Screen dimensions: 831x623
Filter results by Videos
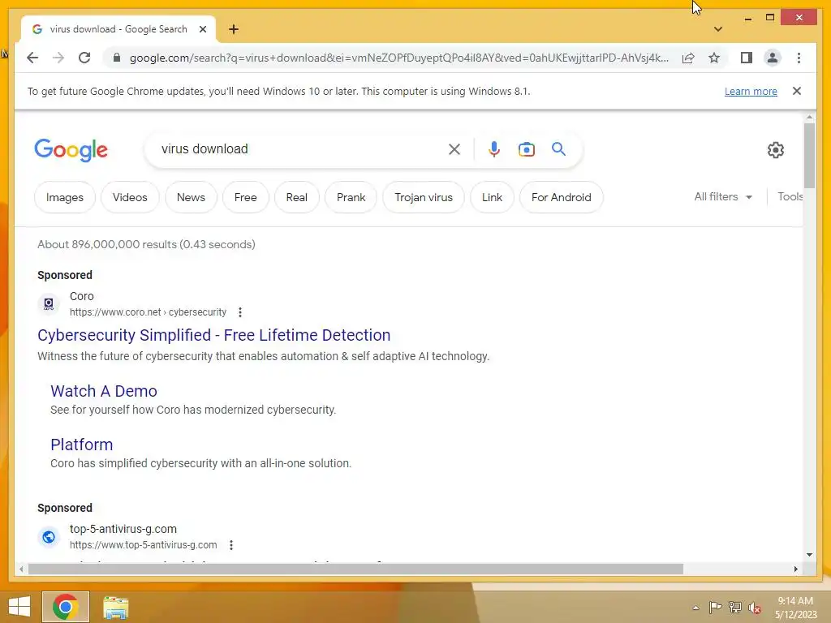click(x=130, y=197)
